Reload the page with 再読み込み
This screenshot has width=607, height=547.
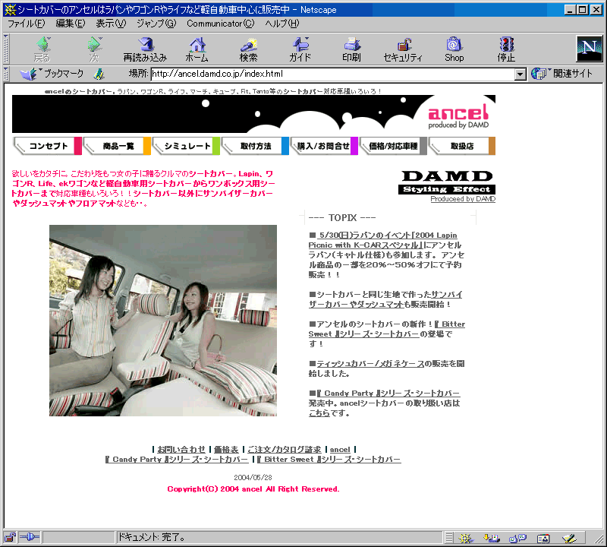[145, 49]
